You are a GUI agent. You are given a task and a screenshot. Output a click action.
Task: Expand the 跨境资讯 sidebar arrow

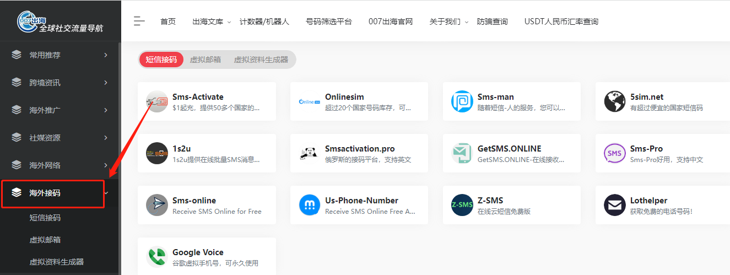click(x=106, y=83)
